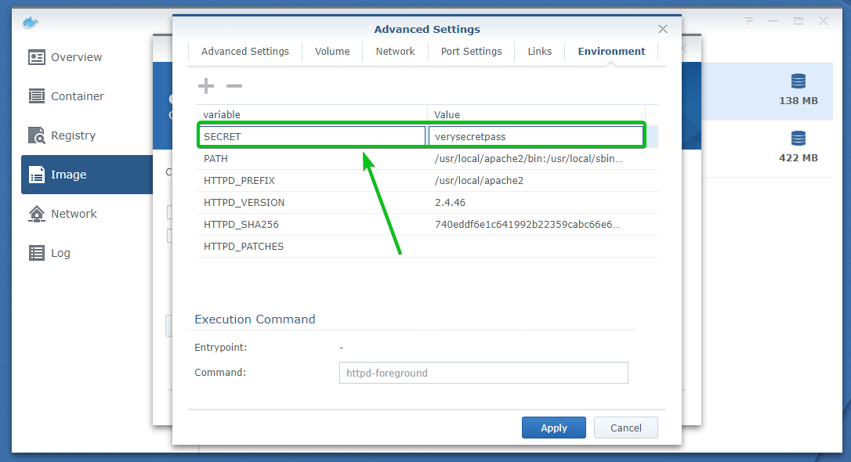Click the 422 MB database icon
Viewport: 851px width, 462px height.
click(798, 139)
